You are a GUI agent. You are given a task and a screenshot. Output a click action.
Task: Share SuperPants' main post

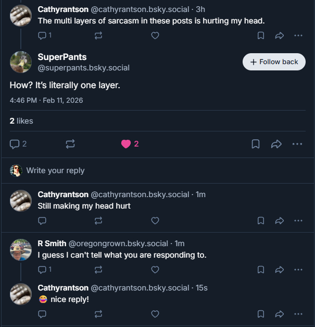[276, 144]
